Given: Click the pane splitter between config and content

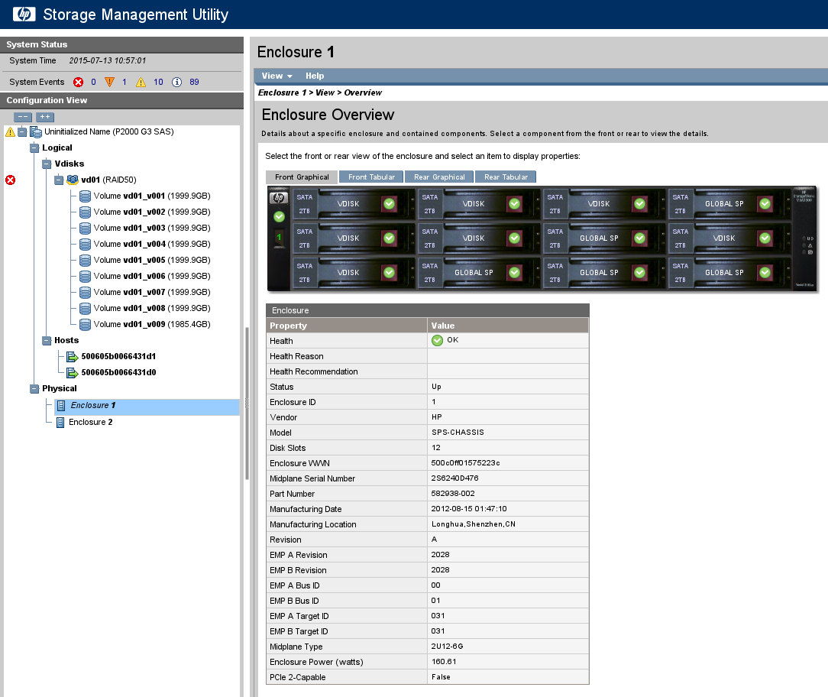Looking at the screenshot, I should click(x=247, y=404).
